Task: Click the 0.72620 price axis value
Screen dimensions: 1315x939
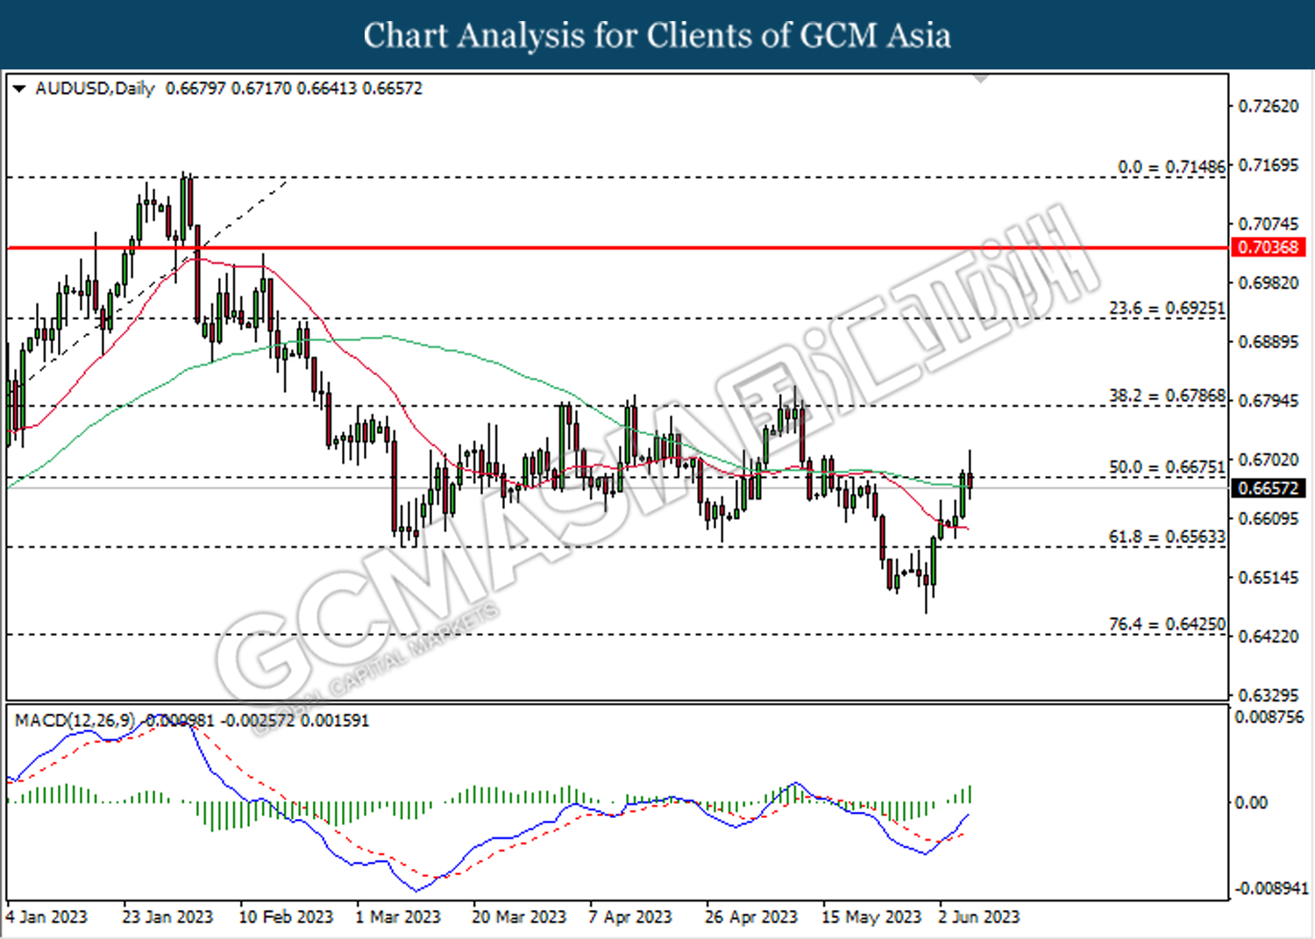Action: [x=1268, y=106]
